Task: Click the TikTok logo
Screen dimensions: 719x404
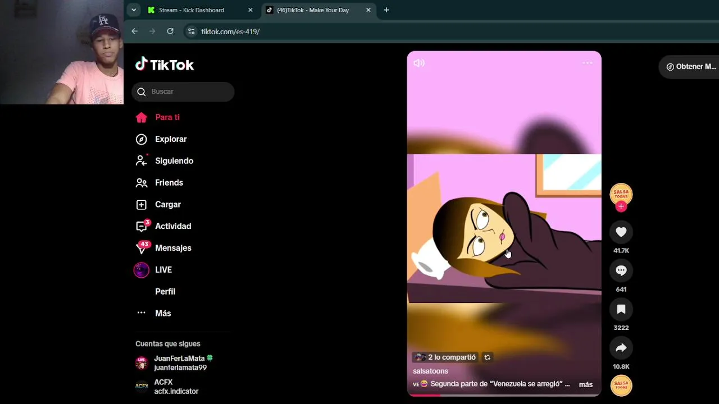Action: (165, 65)
